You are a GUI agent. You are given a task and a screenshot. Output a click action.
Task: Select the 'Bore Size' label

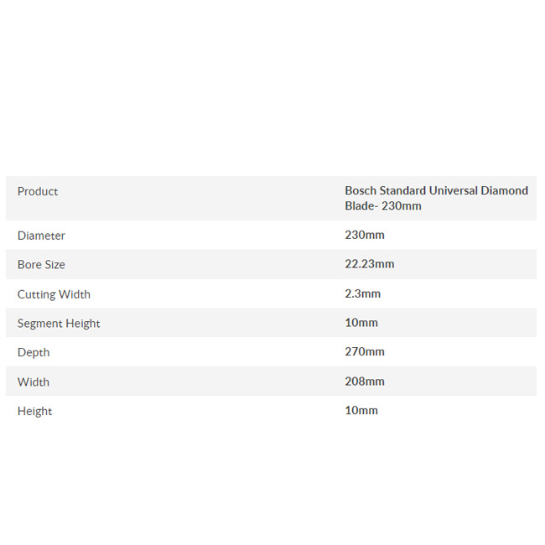(41, 264)
